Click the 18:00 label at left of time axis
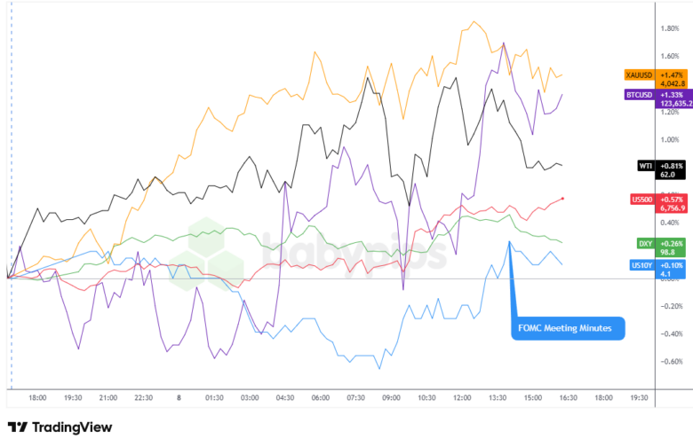 click(38, 399)
